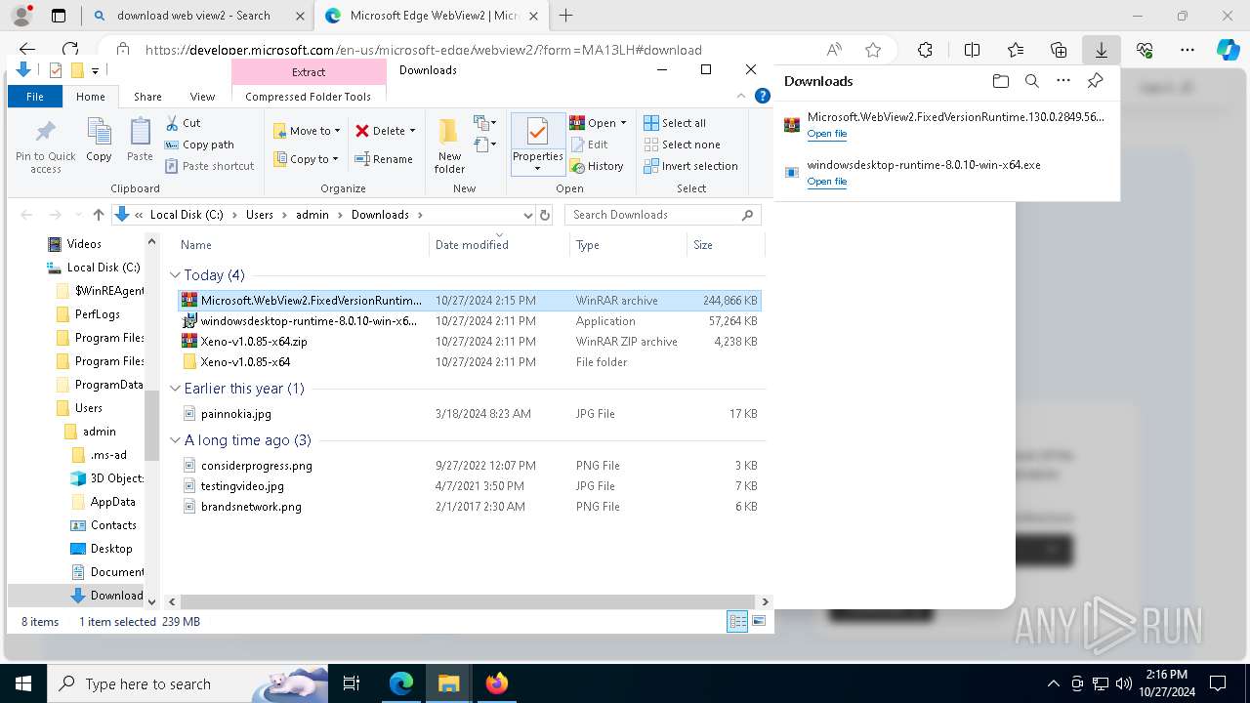Expand address bar history dropdown
The width and height of the screenshot is (1250, 703).
527,215
